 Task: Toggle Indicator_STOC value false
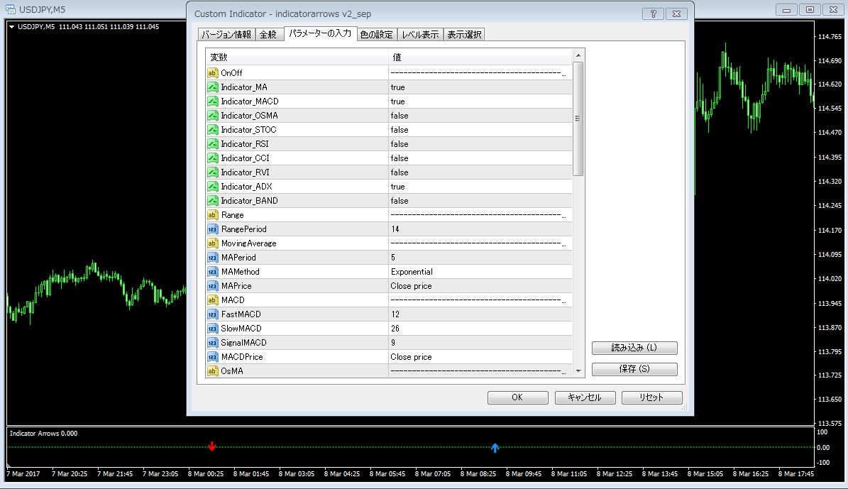click(480, 130)
